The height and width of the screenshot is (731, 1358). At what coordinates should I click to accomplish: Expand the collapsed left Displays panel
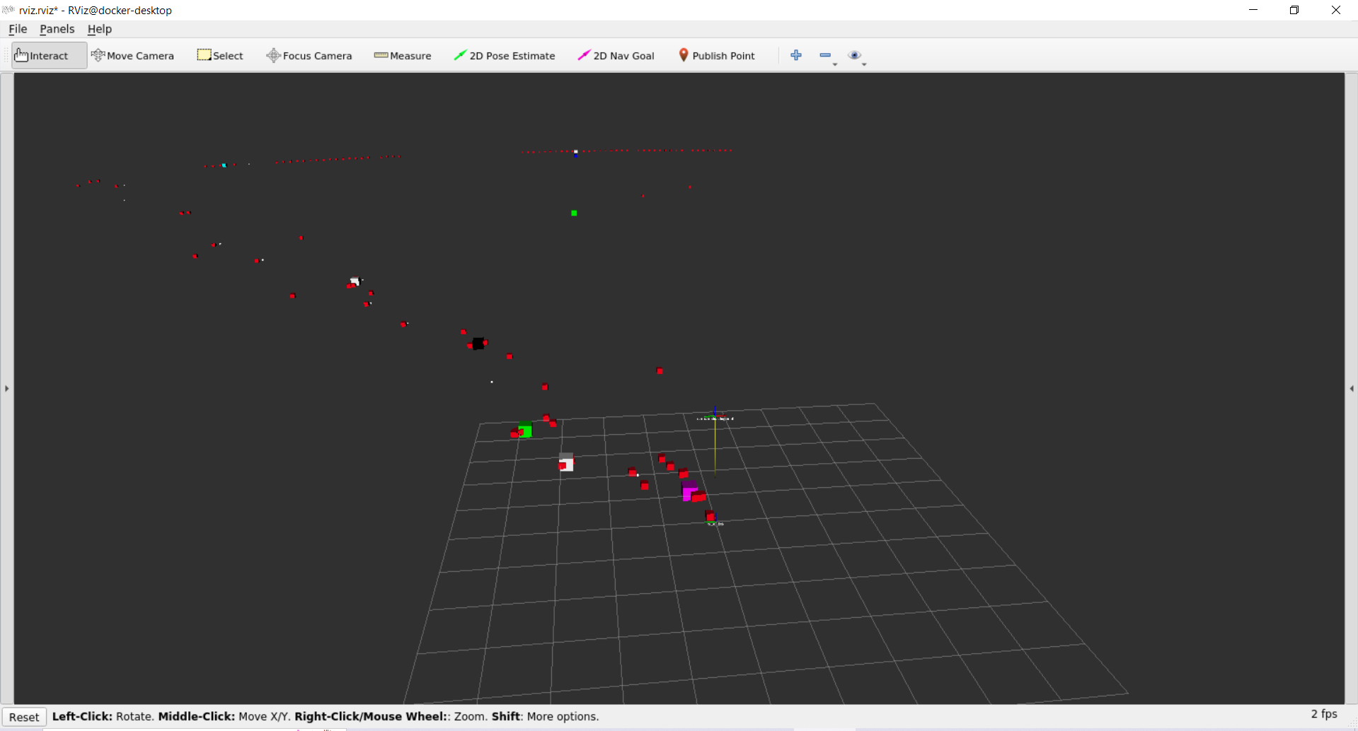(6, 387)
